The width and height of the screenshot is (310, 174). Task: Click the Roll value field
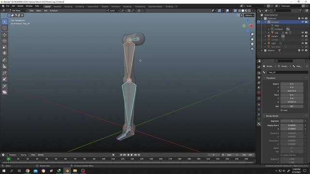tap(292, 106)
